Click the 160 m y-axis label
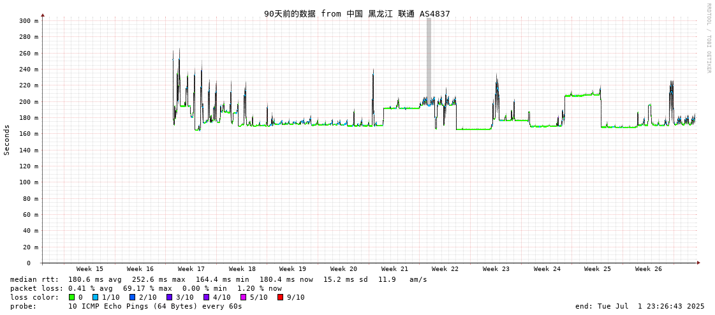This screenshot has height=315, width=715. 28,133
